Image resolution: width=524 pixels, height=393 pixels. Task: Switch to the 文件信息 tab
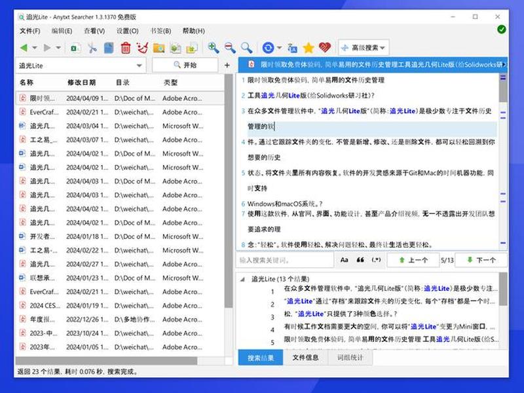[305, 358]
